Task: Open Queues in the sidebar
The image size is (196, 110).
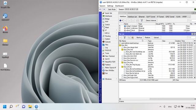Action: tap(107, 42)
